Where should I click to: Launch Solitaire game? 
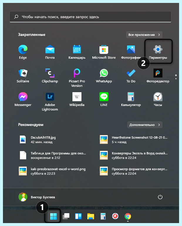(x=23, y=75)
